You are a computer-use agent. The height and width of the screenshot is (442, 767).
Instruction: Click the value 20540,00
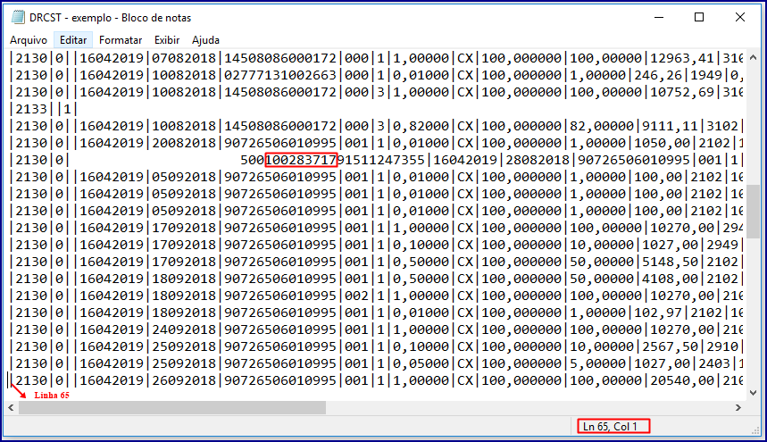click(682, 380)
